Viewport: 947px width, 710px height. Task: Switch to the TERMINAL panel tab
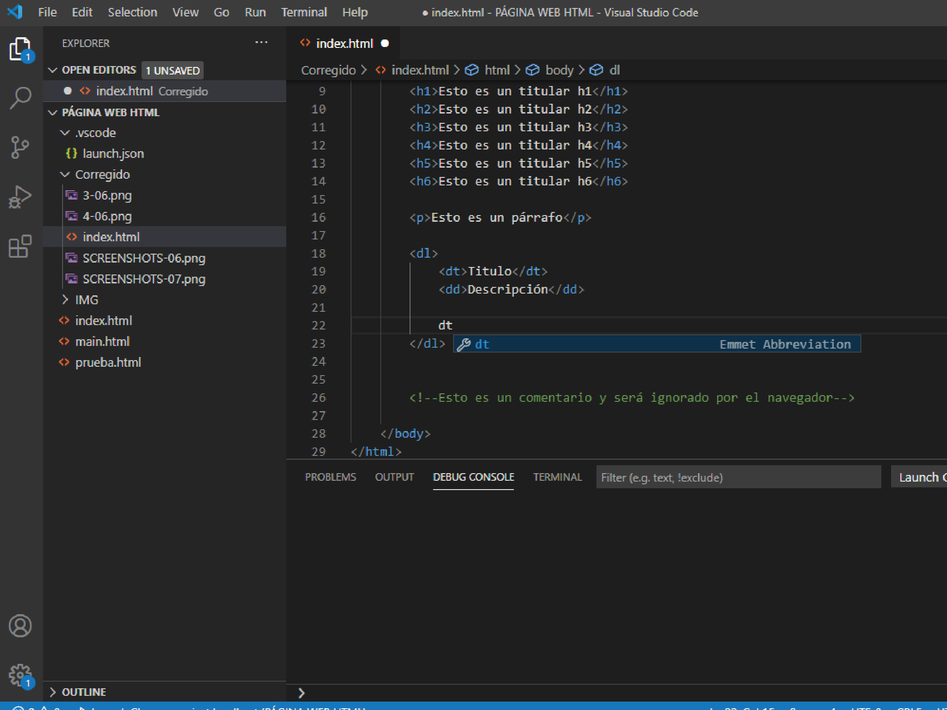pyautogui.click(x=557, y=477)
